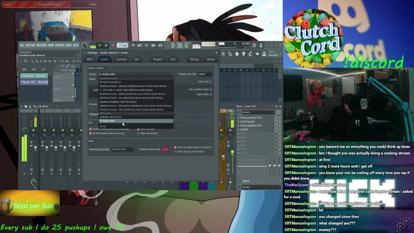Open the PATTERNS menu
Image resolution: width=414 pixels, height=233 pixels.
[42, 45]
